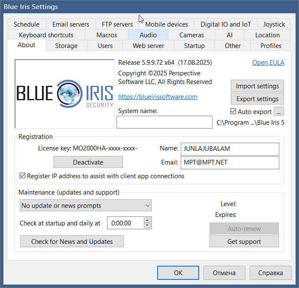Click the Blue Iris Security logo image

(65, 94)
